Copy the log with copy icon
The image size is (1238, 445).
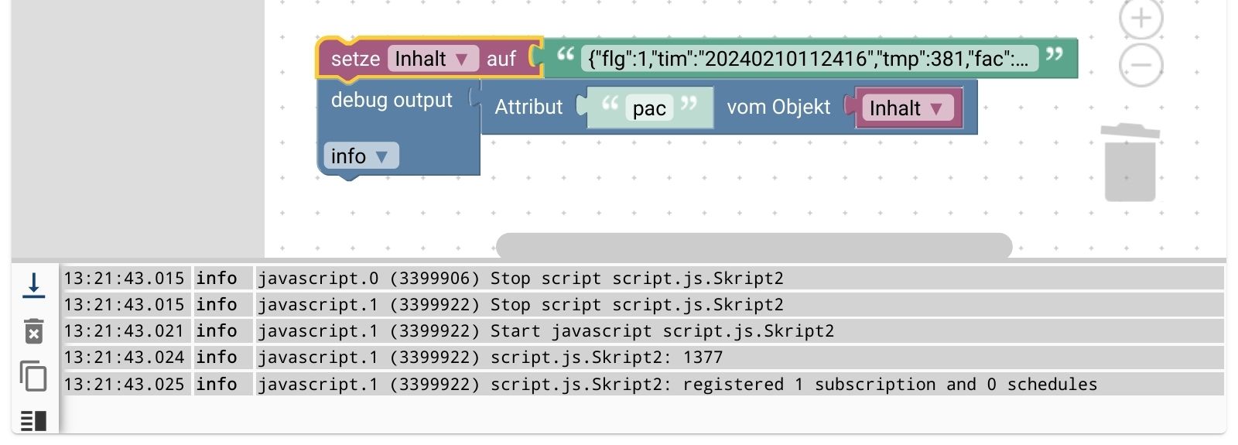coord(33,376)
